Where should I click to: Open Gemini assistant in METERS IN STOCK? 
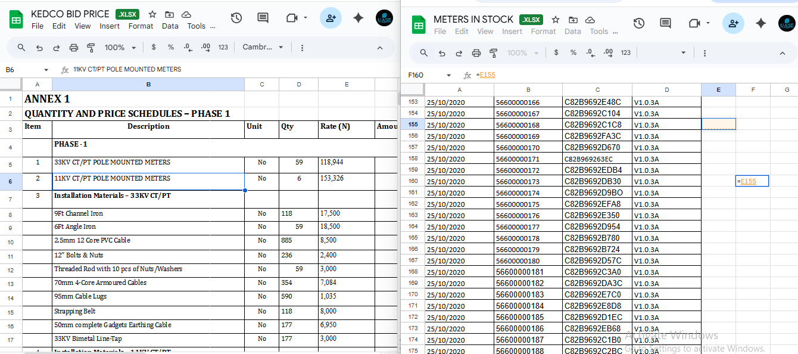coord(761,23)
